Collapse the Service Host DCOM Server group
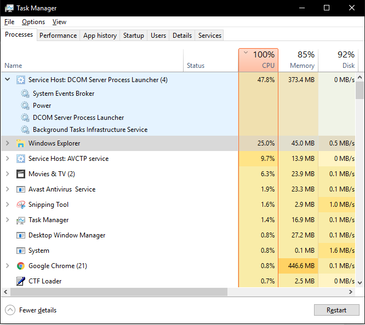The height and width of the screenshot is (325, 365). (x=8, y=80)
